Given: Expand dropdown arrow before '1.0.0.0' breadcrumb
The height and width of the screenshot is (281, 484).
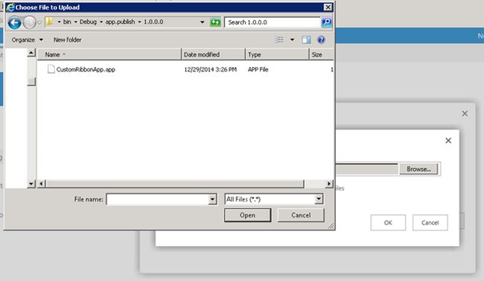Looking at the screenshot, I should point(139,22).
